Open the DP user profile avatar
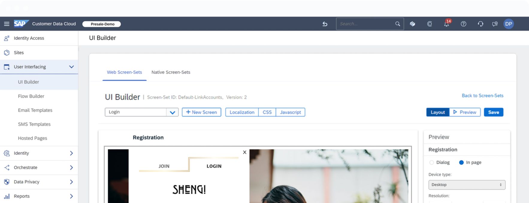Viewport: 529px width, 203px height. (x=509, y=24)
